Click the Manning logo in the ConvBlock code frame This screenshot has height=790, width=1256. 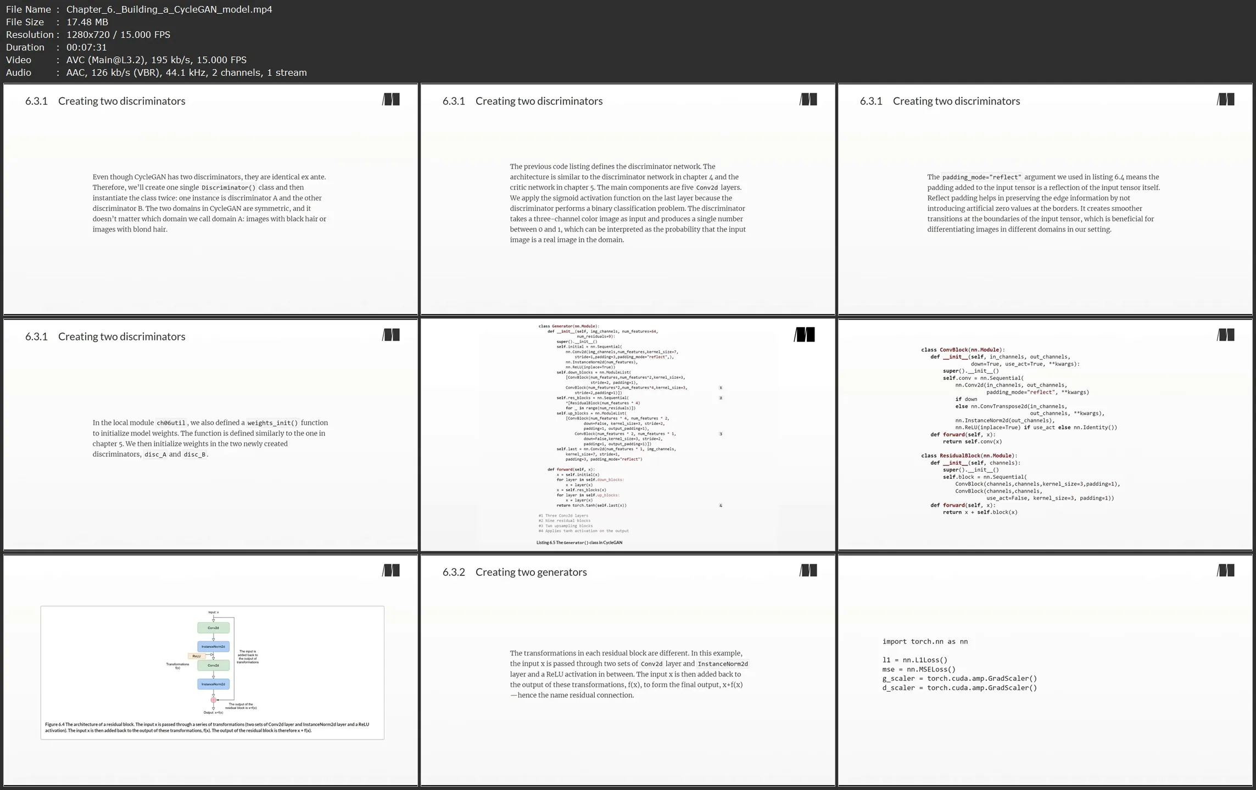coord(1226,335)
